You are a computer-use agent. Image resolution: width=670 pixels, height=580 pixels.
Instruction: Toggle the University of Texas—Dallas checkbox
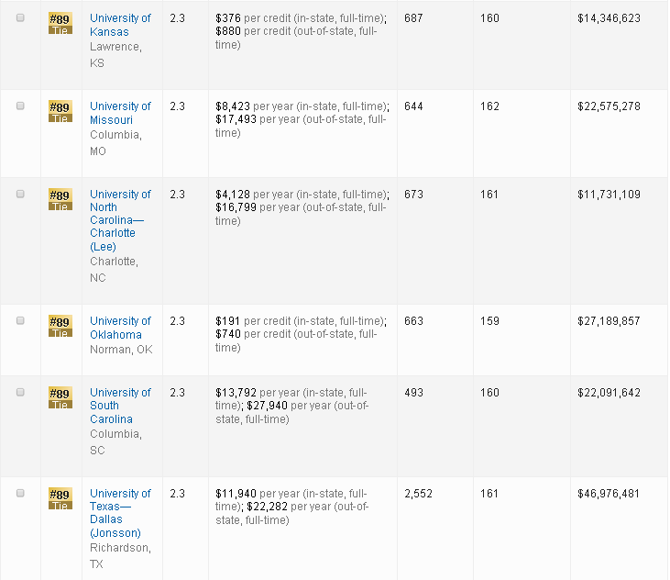20,494
